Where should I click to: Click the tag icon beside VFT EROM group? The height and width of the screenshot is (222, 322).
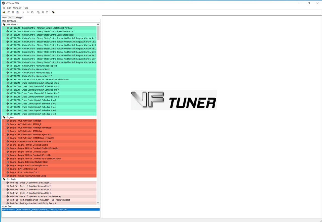click(4, 25)
